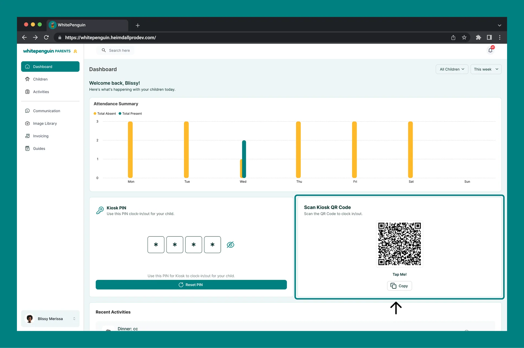Tap the Kiosk QR code image
524x348 pixels.
pyautogui.click(x=400, y=244)
